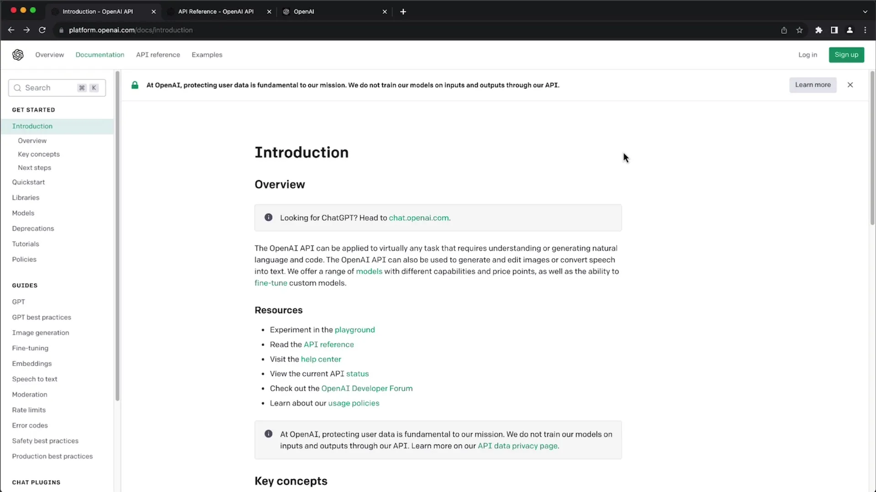Follow the models link in overview text
This screenshot has width=876, height=492.
pos(369,271)
